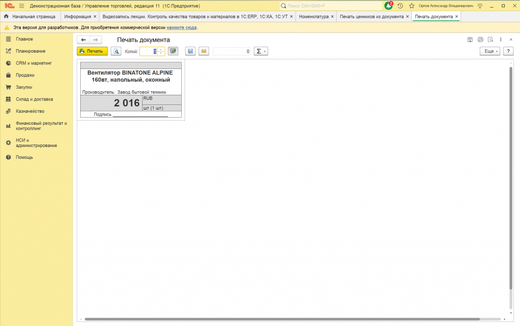Click the help question mark button
The height and width of the screenshot is (326, 520).
click(508, 51)
